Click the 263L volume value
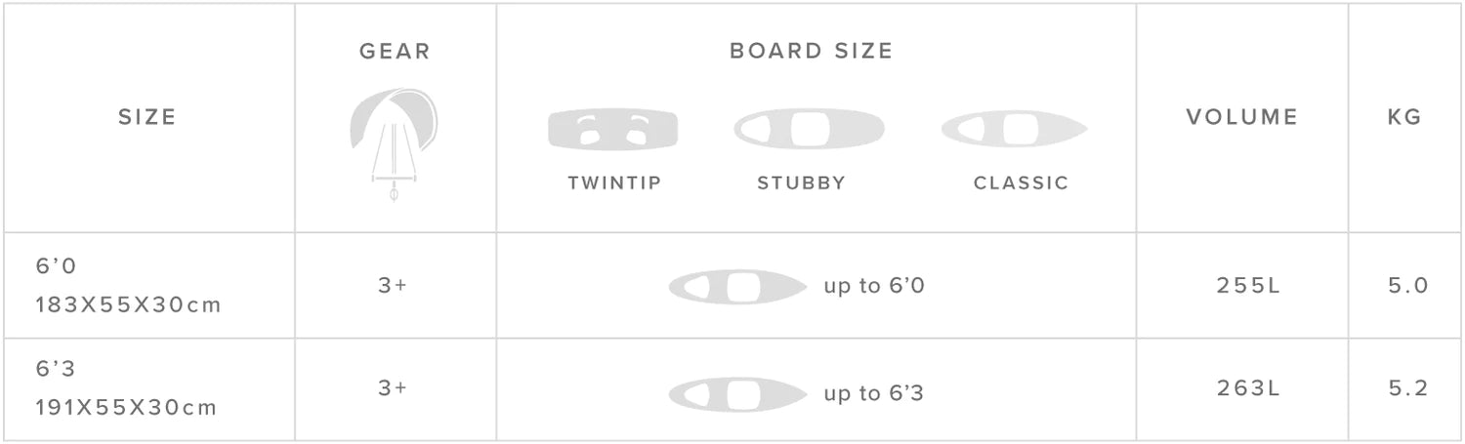 (1248, 388)
